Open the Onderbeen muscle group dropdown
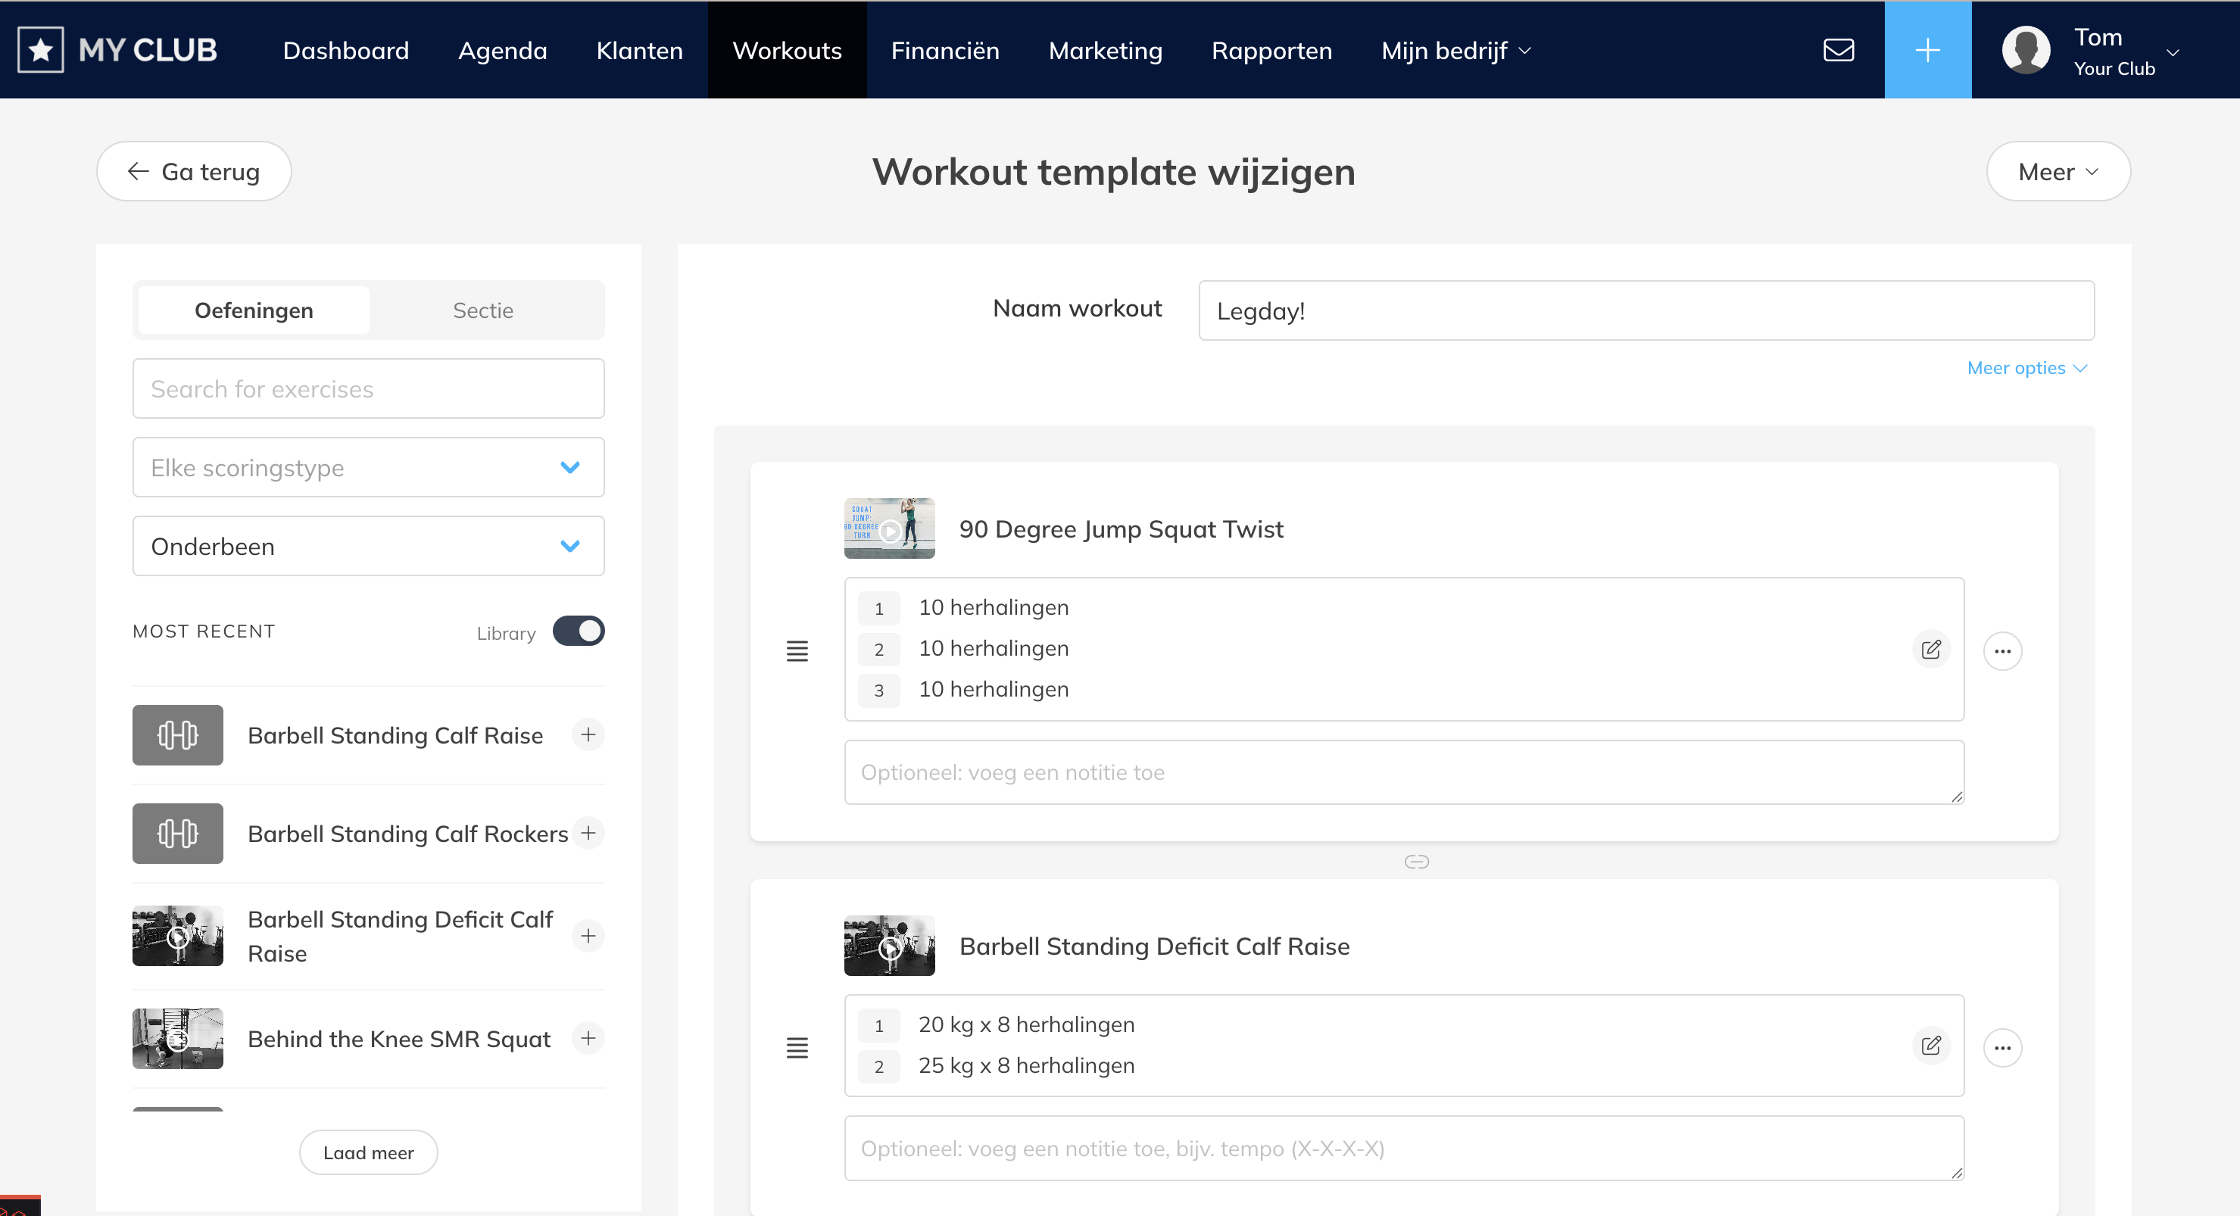 click(x=368, y=546)
